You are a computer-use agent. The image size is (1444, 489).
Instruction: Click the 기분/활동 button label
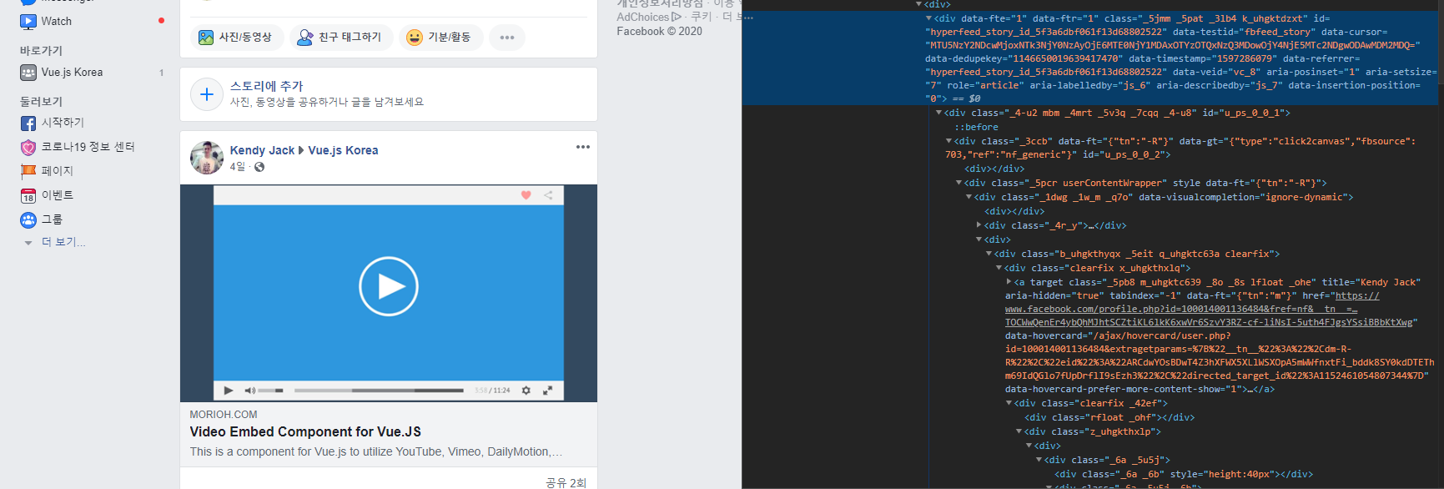point(450,38)
